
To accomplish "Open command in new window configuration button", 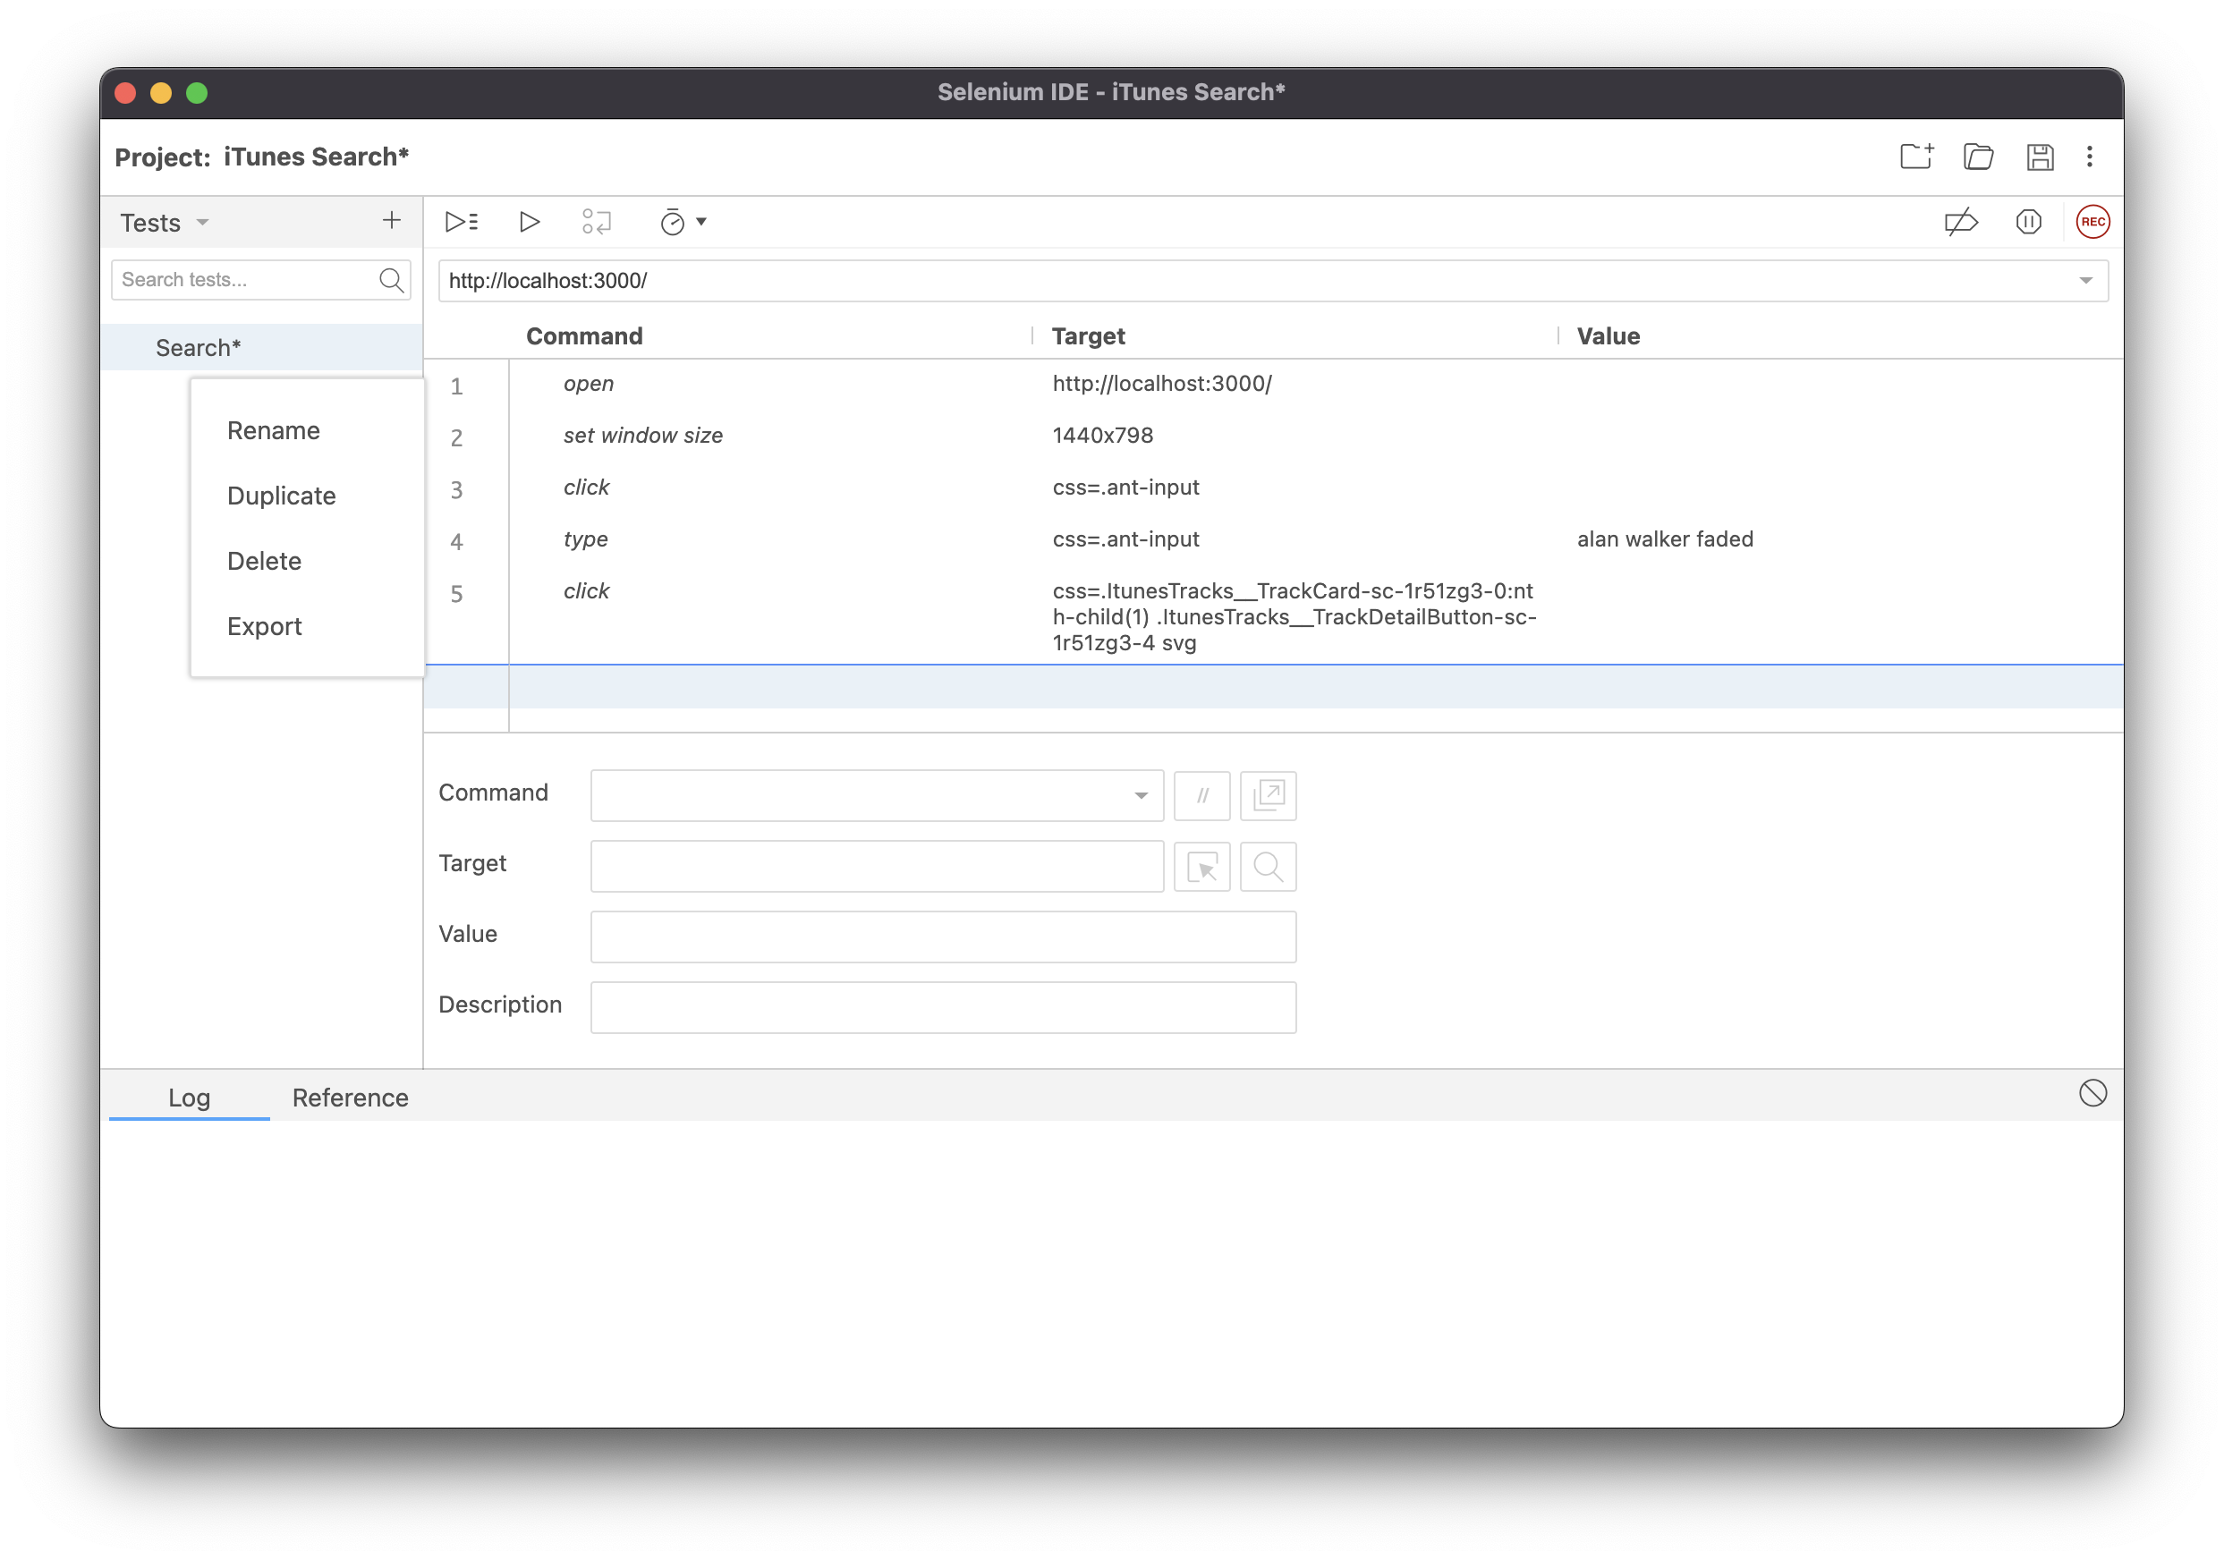I will [1268, 795].
